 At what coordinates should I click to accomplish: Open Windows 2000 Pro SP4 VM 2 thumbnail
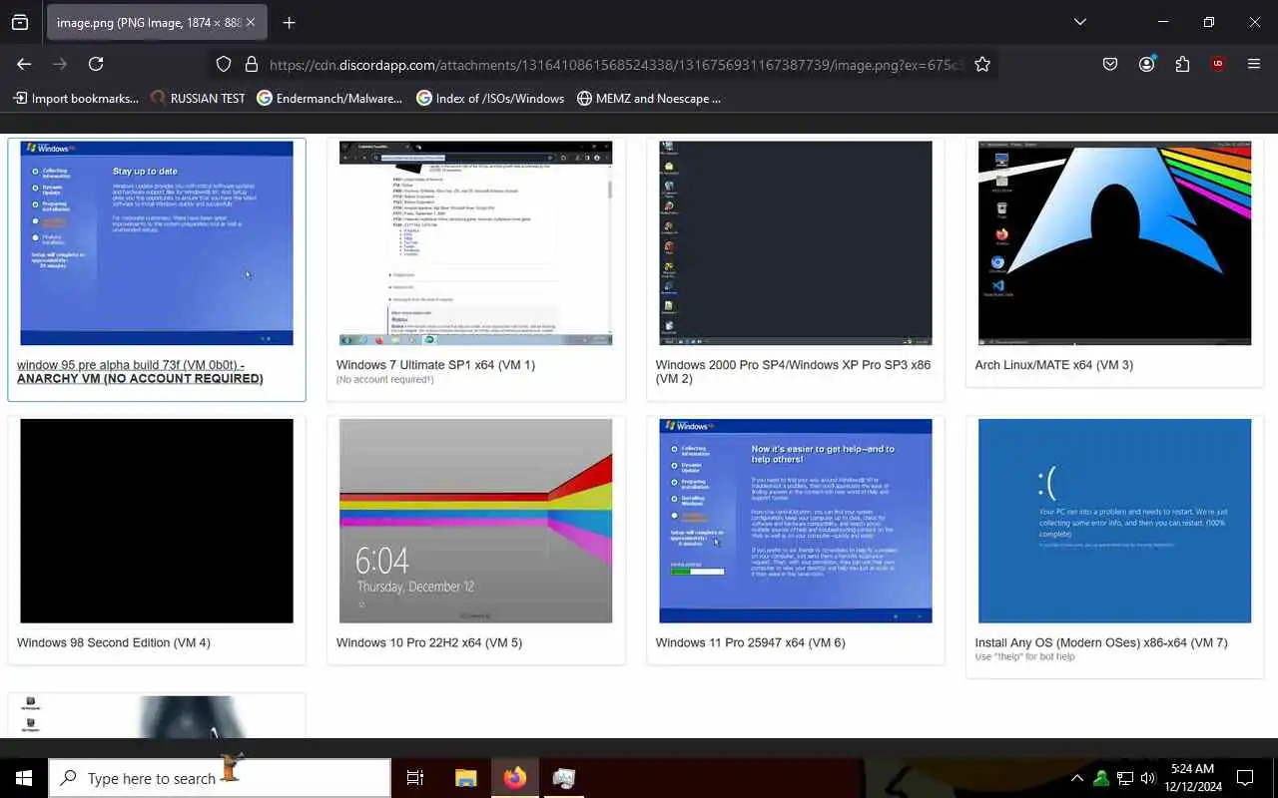coord(796,243)
